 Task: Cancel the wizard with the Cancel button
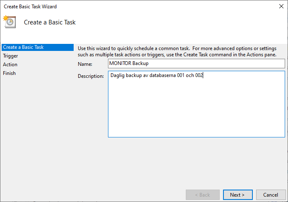pyautogui.click(x=271, y=195)
